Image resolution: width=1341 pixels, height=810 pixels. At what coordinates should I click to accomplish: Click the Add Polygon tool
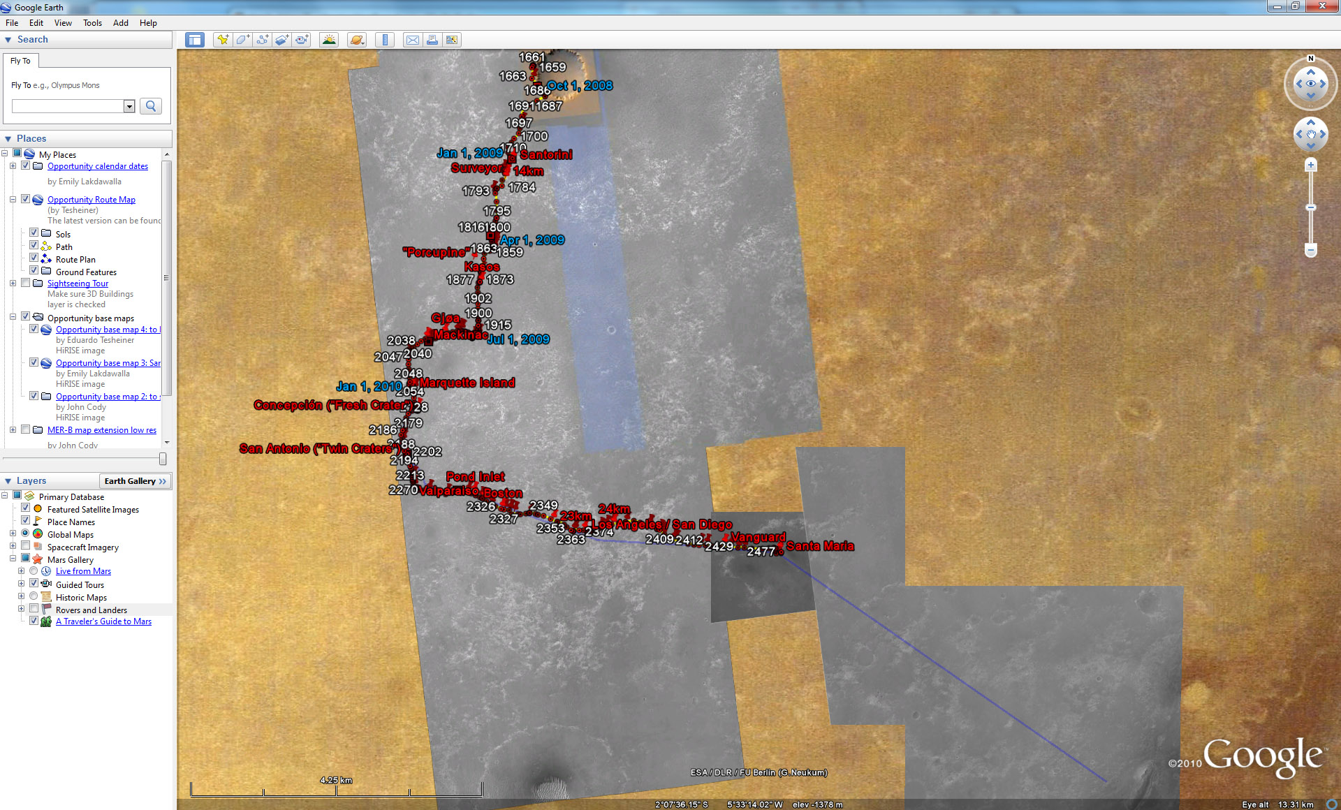[242, 40]
